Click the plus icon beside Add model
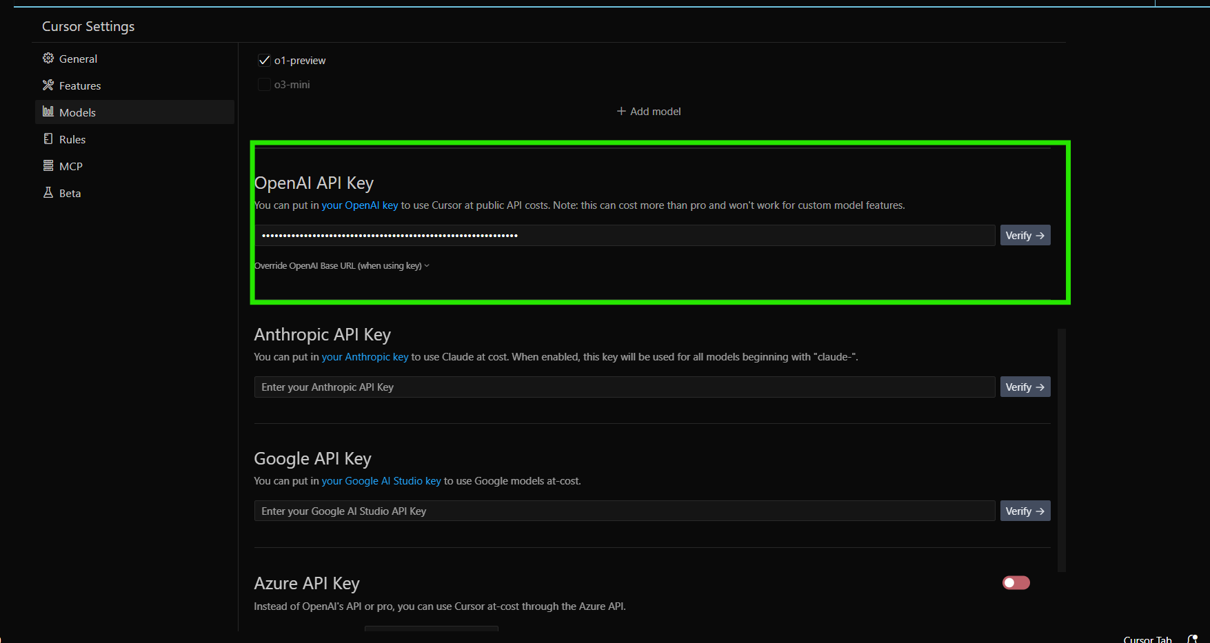 (x=621, y=112)
